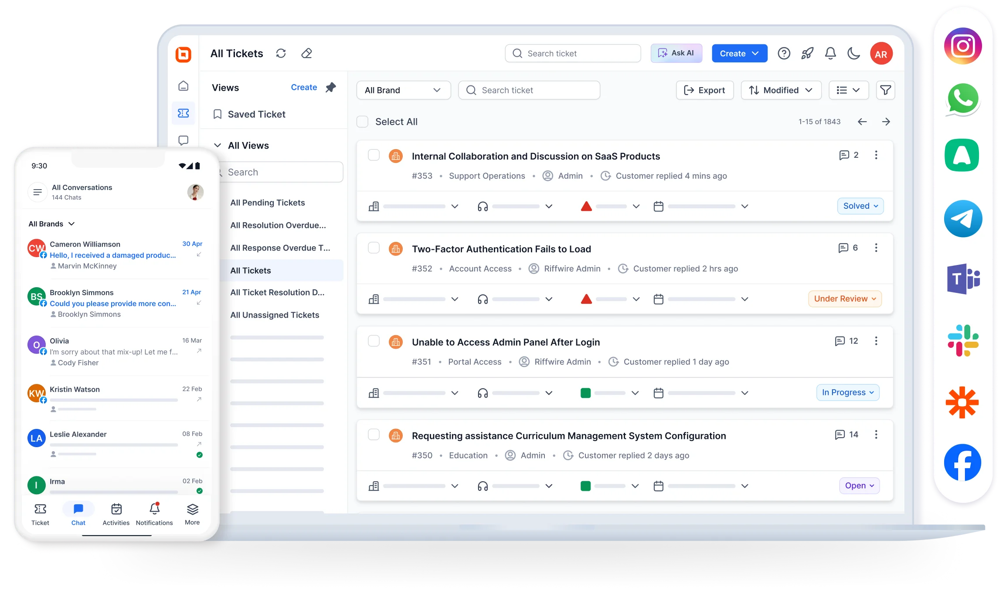1006x591 pixels.
Task: Click the refresh icon next to All Tickets
Action: [x=281, y=53]
